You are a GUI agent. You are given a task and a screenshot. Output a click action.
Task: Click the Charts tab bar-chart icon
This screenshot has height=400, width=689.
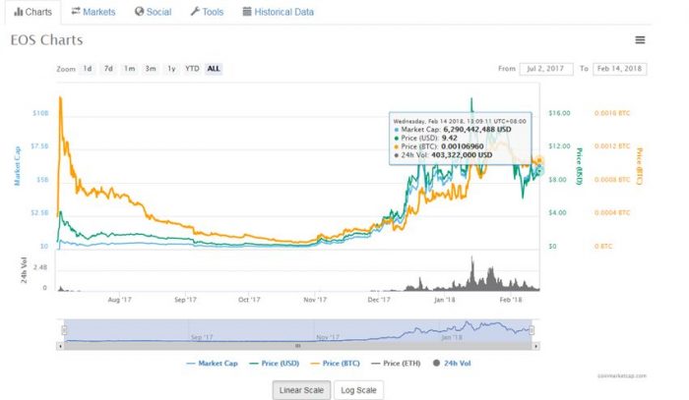(19, 12)
